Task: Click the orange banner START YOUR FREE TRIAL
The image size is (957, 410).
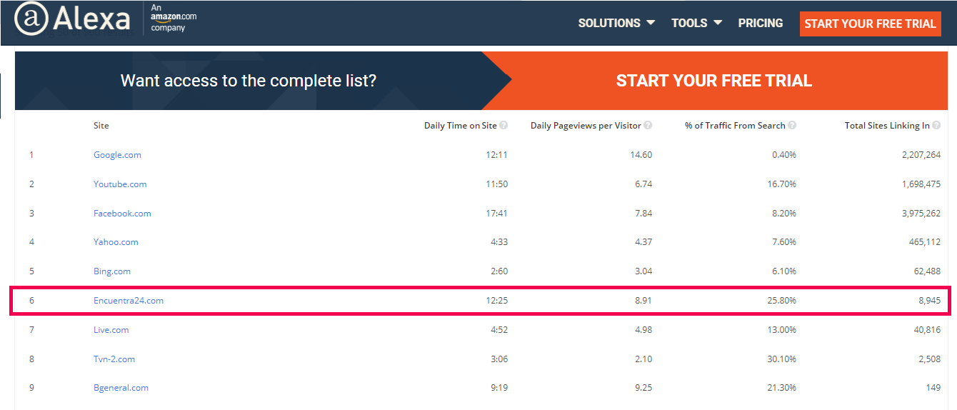Action: coord(714,81)
